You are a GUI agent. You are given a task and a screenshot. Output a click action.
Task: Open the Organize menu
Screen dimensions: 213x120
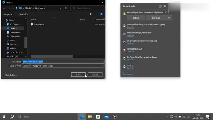pos(9,14)
